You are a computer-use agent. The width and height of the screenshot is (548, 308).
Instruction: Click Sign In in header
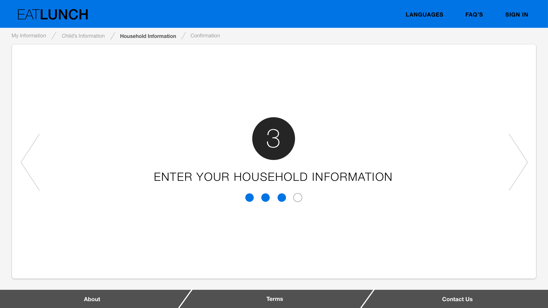pyautogui.click(x=517, y=15)
